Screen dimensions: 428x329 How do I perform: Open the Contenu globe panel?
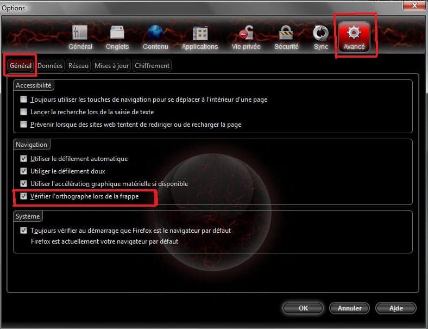[x=155, y=38]
